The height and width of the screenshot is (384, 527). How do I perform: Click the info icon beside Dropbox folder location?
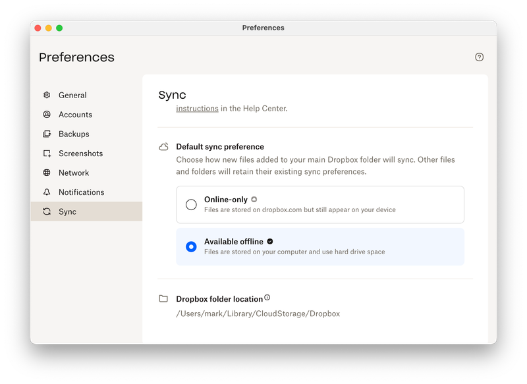(267, 298)
